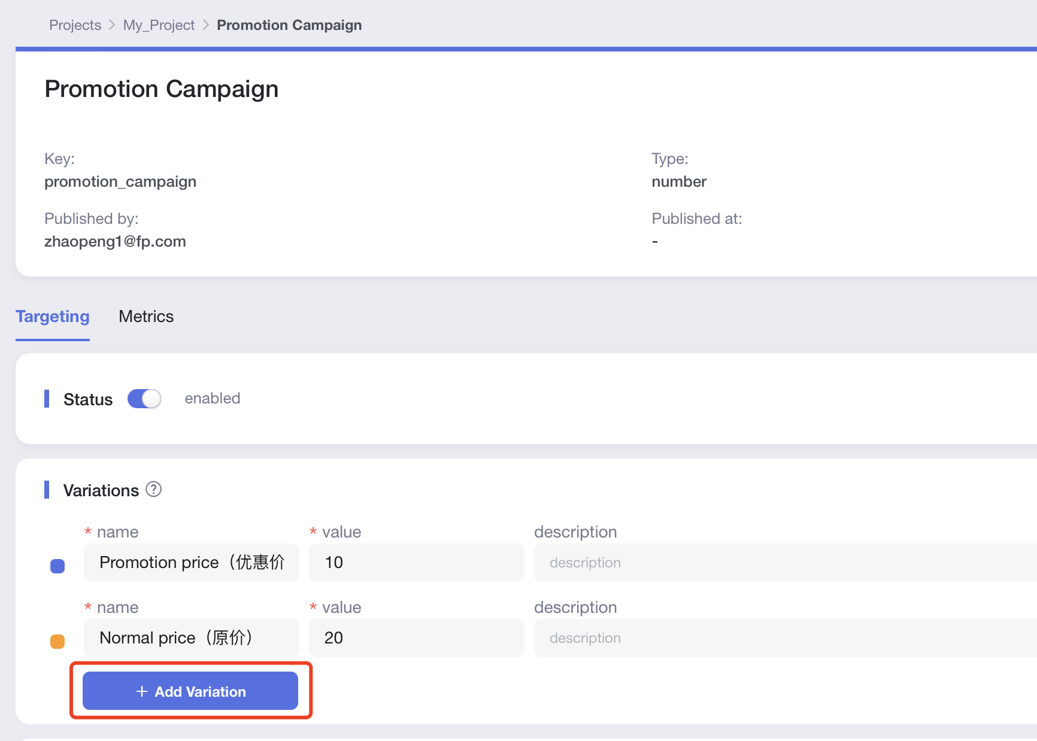The height and width of the screenshot is (741, 1037).
Task: Switch to the Metrics tab
Action: pyautogui.click(x=146, y=317)
